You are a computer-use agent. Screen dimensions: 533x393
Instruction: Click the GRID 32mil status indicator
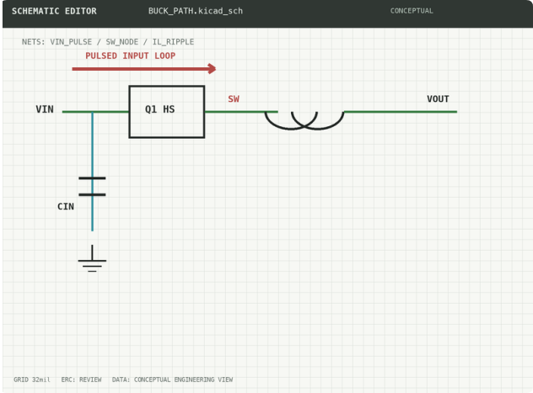pos(32,380)
